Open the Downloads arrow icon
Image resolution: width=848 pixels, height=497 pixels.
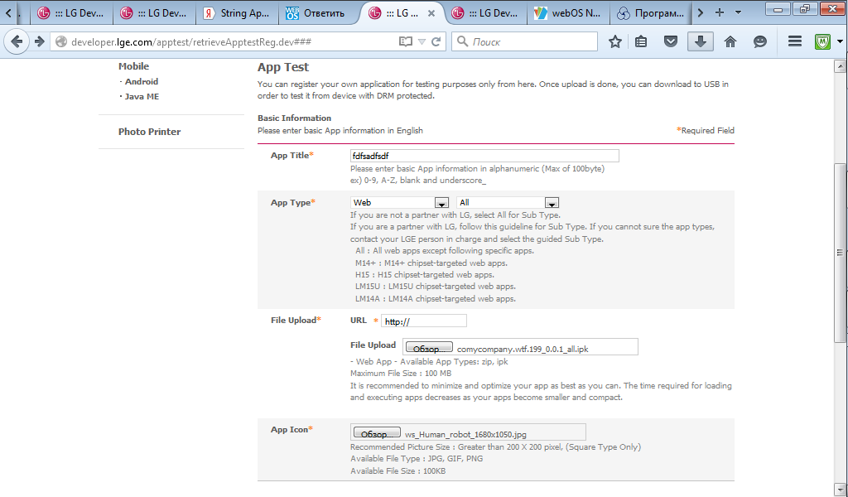click(701, 41)
